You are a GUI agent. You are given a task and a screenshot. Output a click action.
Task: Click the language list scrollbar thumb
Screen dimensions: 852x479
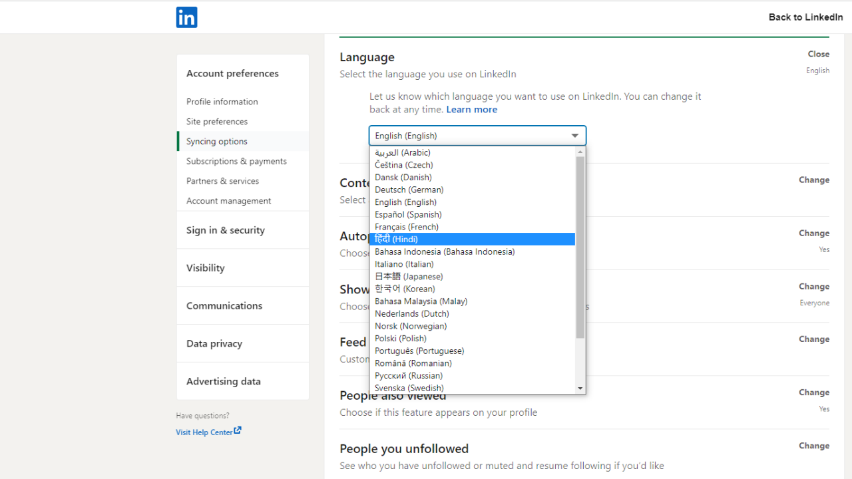pos(580,247)
